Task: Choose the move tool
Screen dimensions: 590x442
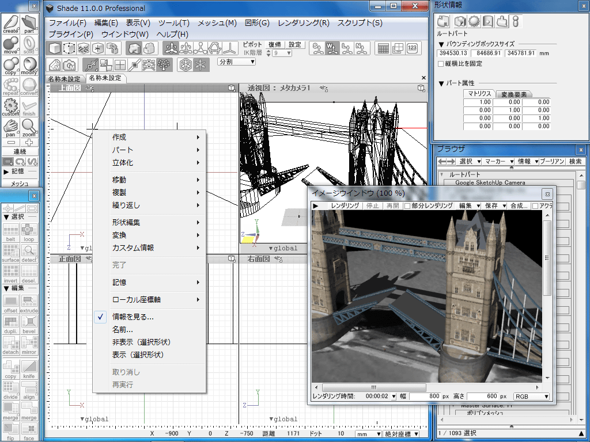Action: tap(10, 45)
